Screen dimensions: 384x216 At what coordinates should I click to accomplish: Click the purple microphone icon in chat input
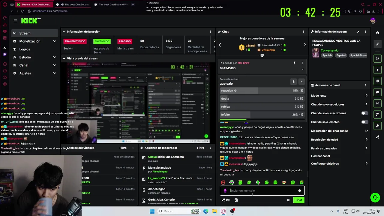click(225, 190)
